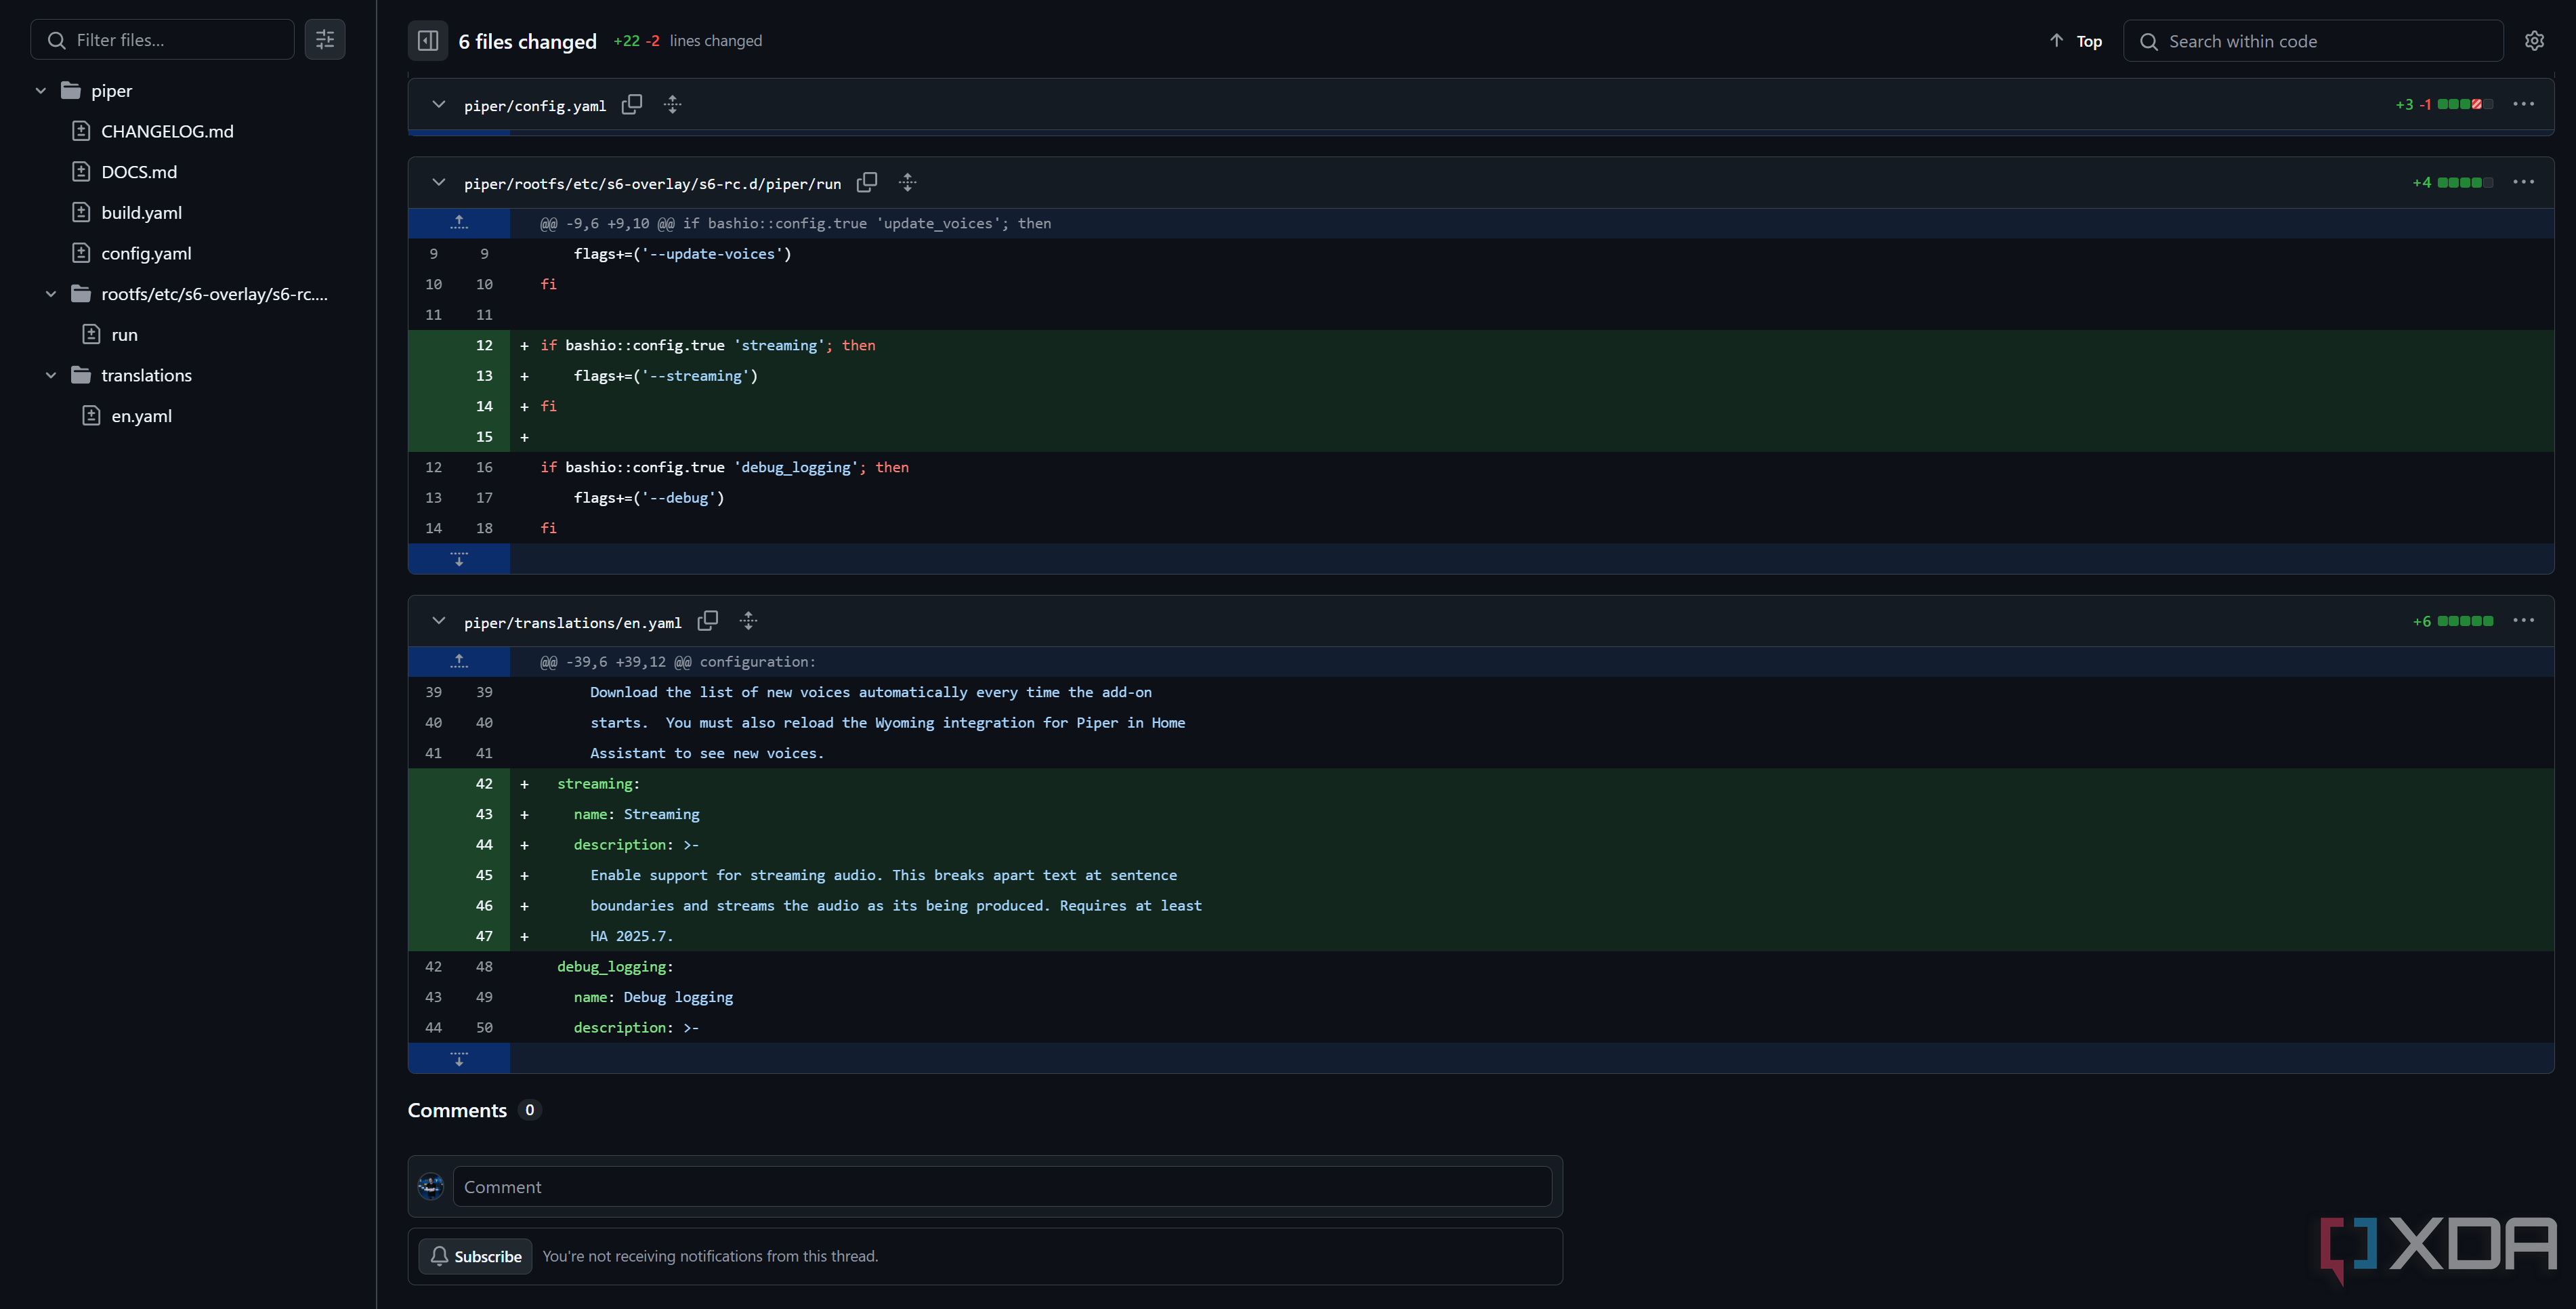Open file filter options icon
This screenshot has width=2576, height=1309.
pos(325,40)
